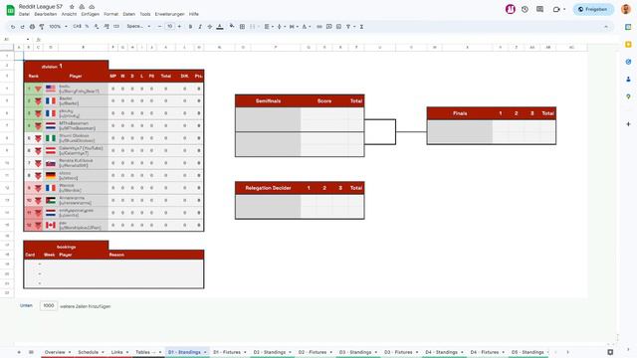Open Google Calendar in the side panel
This screenshot has height=358, width=637.
point(628,27)
